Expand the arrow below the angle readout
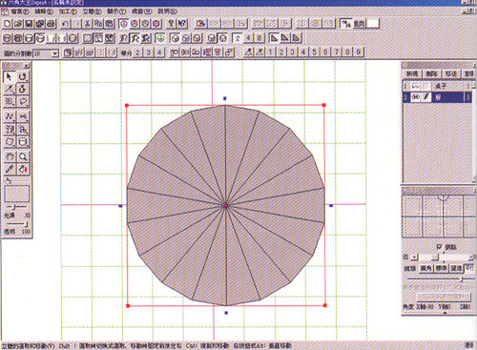 click(x=445, y=313)
